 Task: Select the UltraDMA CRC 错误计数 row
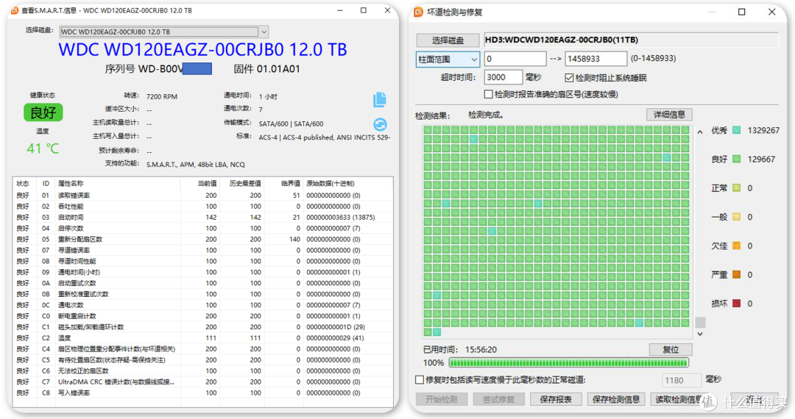click(202, 382)
